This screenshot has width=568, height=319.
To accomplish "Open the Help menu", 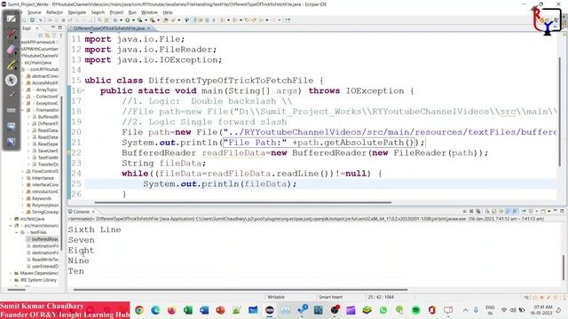I will pyautogui.click(x=168, y=12).
